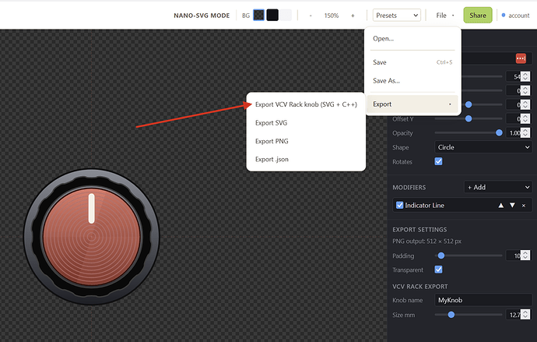This screenshot has height=342, width=537.
Task: Open the File menu
Action: coord(444,16)
